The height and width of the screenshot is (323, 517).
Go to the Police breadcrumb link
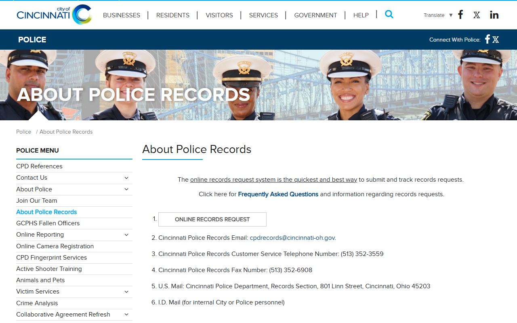point(23,132)
